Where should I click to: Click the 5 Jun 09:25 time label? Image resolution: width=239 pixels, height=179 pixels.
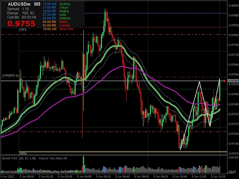[x=161, y=177]
